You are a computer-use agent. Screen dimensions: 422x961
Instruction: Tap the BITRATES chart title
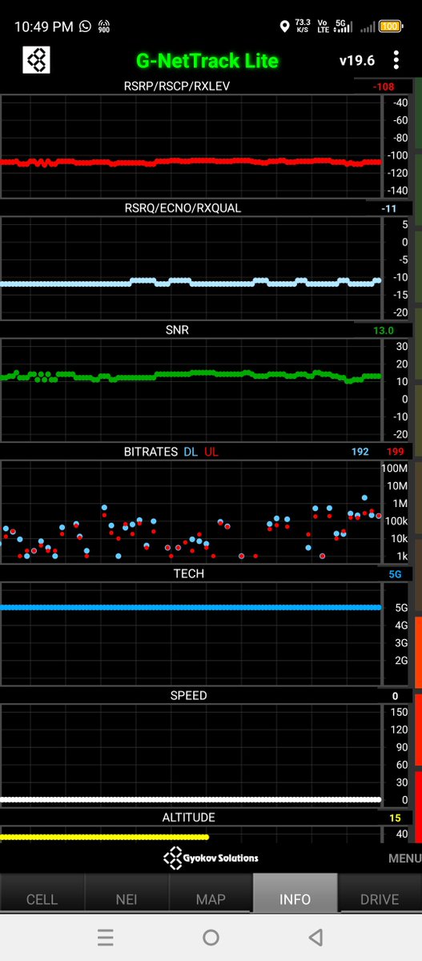[x=151, y=452]
